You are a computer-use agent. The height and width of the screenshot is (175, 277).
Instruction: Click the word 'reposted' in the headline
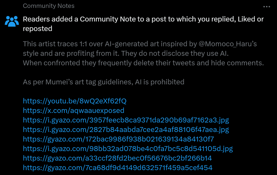(x=37, y=29)
